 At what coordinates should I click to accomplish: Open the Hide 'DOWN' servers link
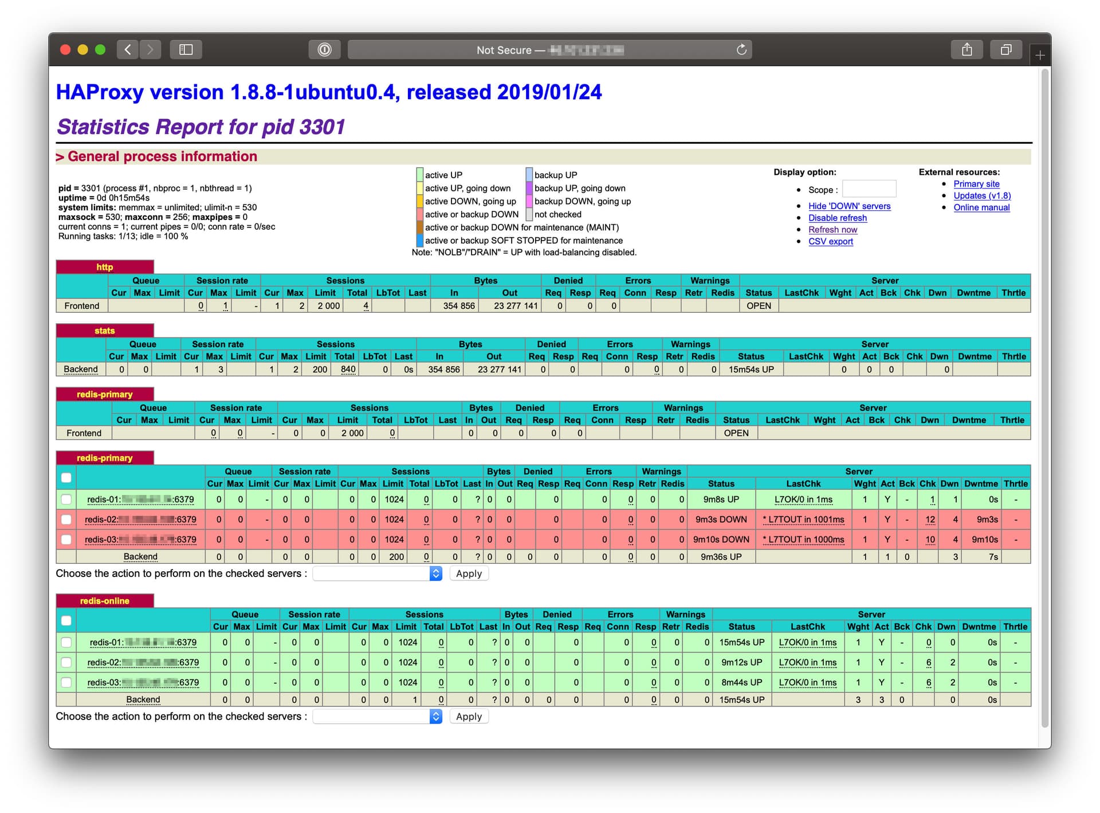[x=849, y=206]
